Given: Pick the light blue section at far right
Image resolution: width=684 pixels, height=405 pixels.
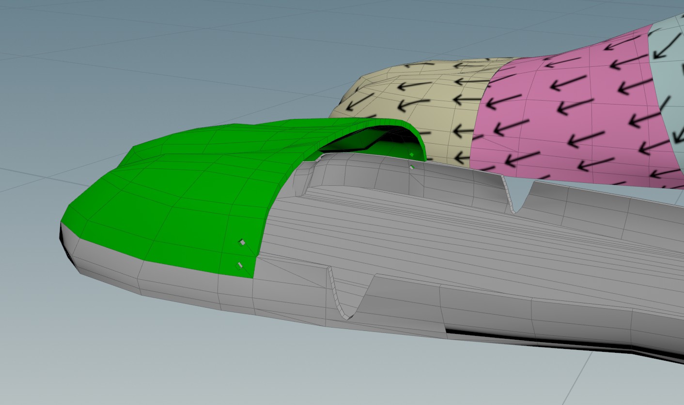Looking at the screenshot, I should (671, 87).
